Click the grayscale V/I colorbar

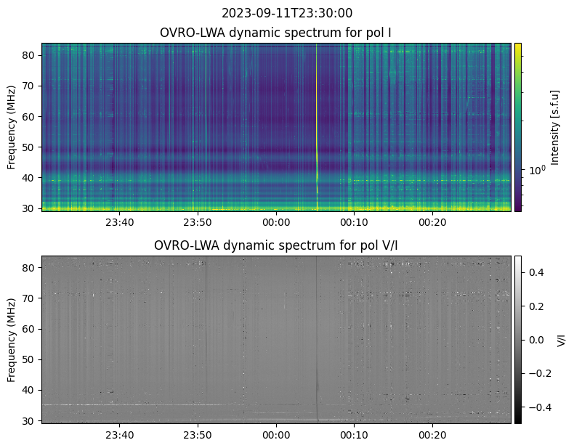click(518, 339)
